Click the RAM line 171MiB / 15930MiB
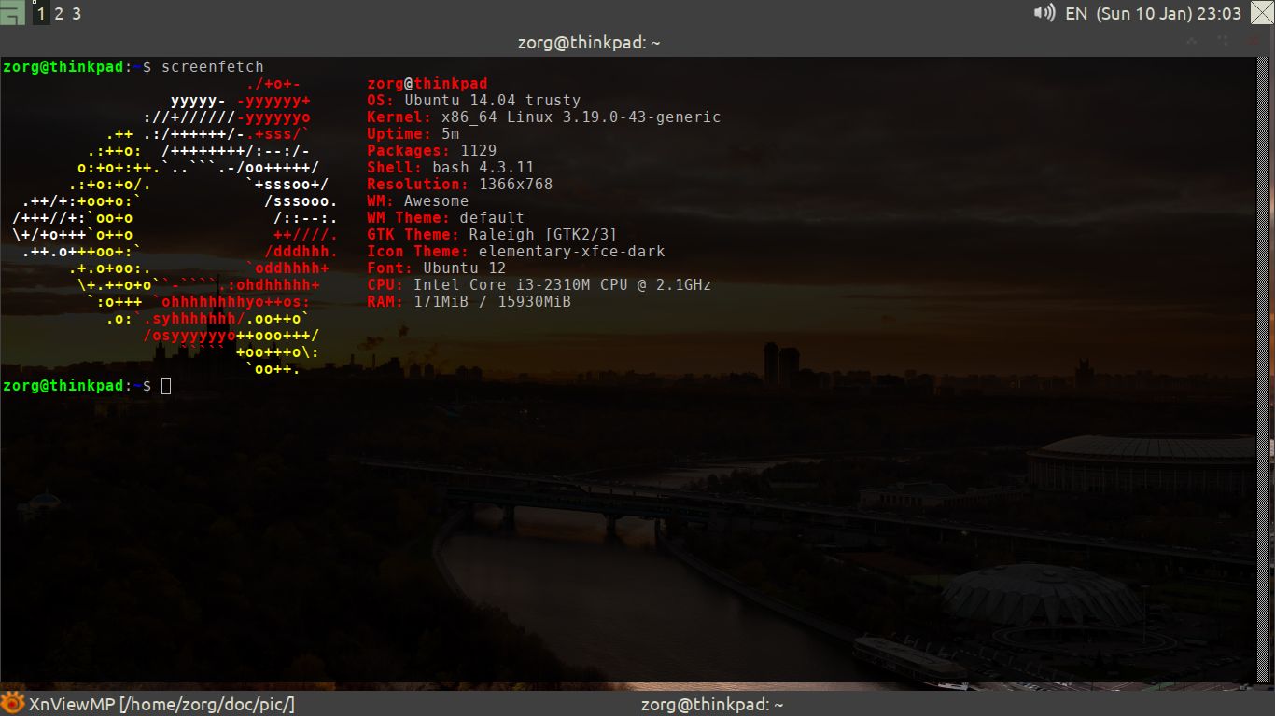This screenshot has height=716, width=1275. pyautogui.click(x=469, y=302)
